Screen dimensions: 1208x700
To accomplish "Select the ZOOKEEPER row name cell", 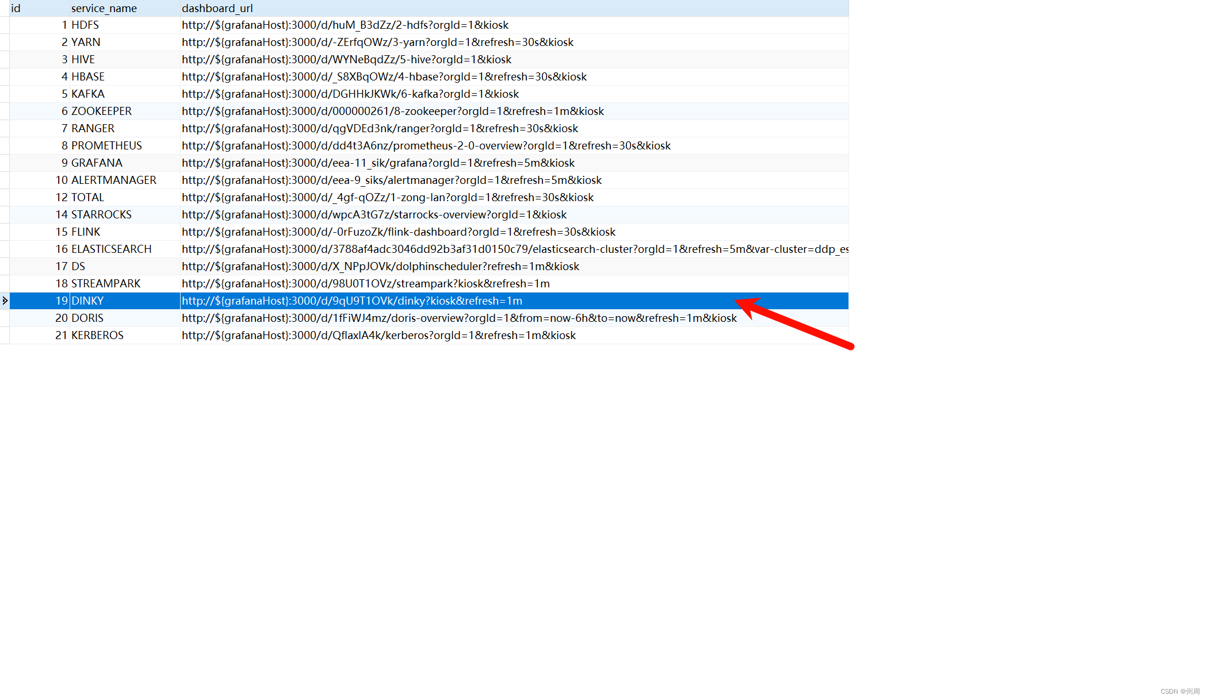I will point(101,111).
